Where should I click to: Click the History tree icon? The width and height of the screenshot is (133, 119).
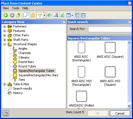(x=10, y=93)
